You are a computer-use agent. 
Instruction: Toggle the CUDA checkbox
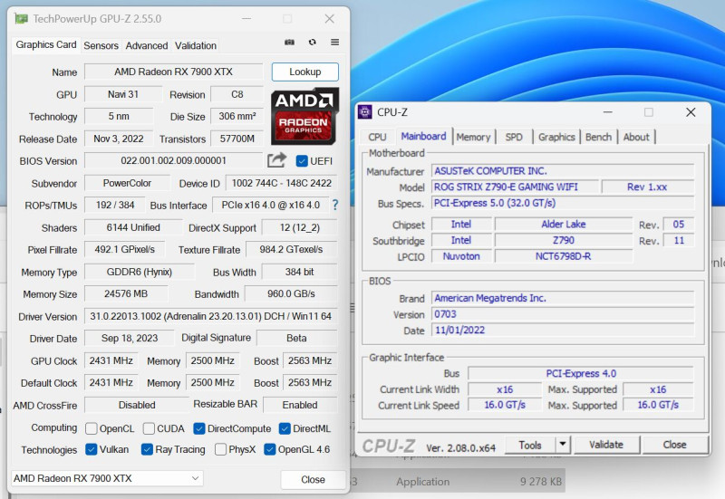[x=149, y=428]
